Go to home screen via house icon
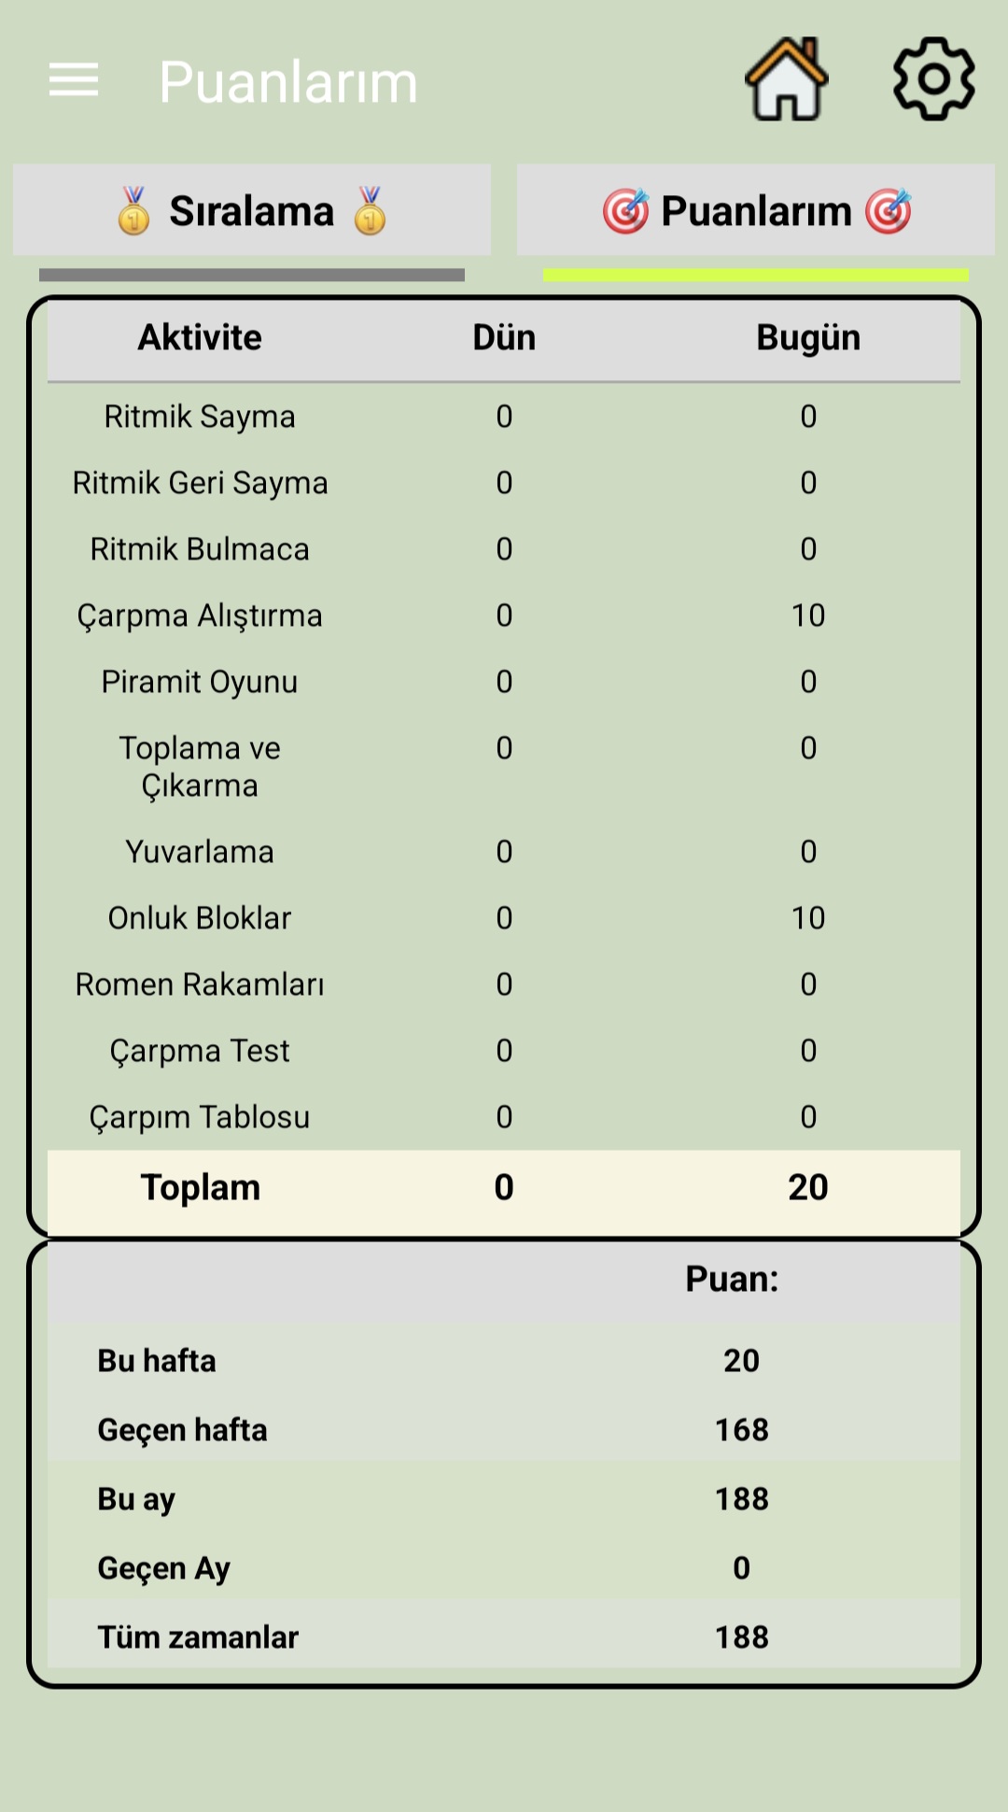The width and height of the screenshot is (1008, 1812). (x=787, y=79)
